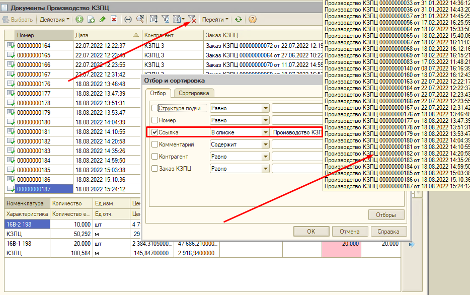Click the Add new document green plus icon
The width and height of the screenshot is (470, 295).
click(79, 20)
